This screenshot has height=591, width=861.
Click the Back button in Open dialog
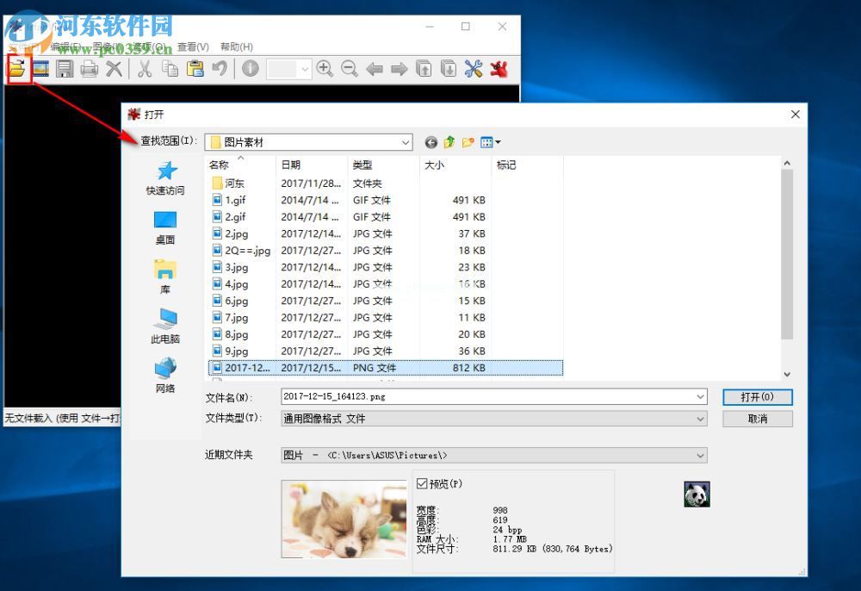[x=431, y=143]
